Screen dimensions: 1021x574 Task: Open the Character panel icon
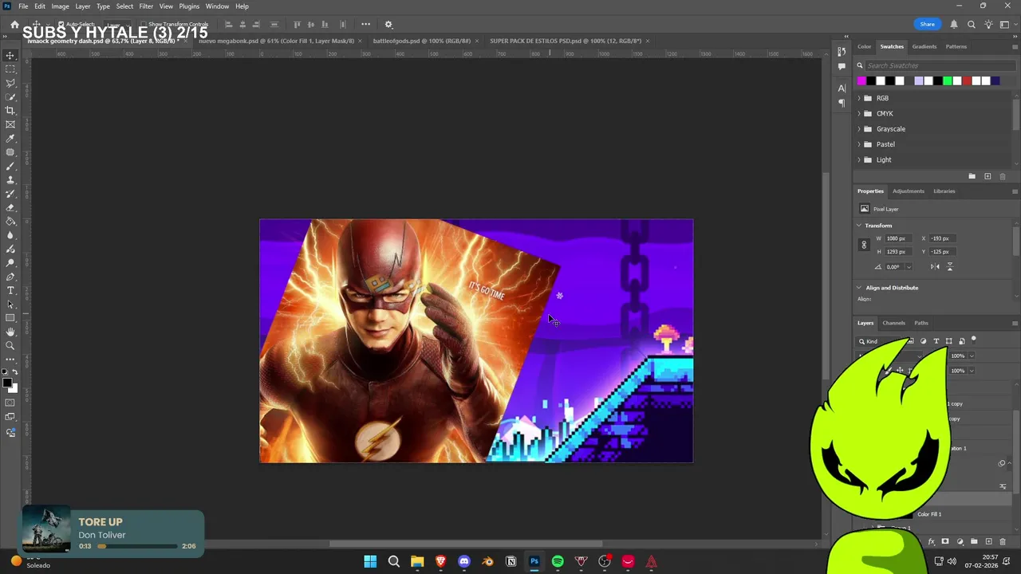pyautogui.click(x=842, y=88)
